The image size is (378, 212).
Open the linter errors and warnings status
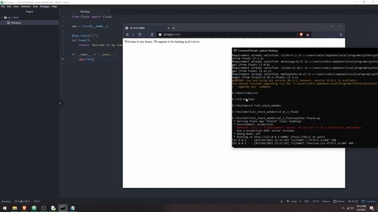pos(22,201)
